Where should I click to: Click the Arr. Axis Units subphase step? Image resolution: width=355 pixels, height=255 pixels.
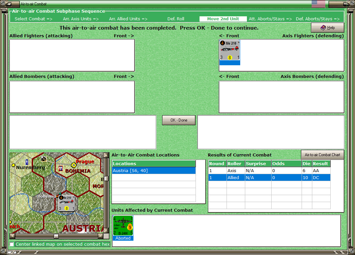click(81, 19)
